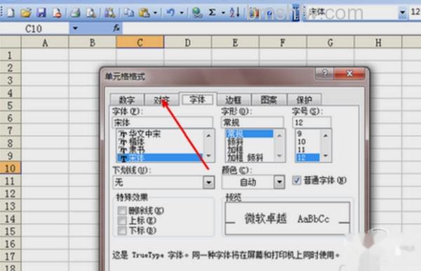Open an existing file with folder icon
The height and width of the screenshot is (271, 421).
(26, 13)
